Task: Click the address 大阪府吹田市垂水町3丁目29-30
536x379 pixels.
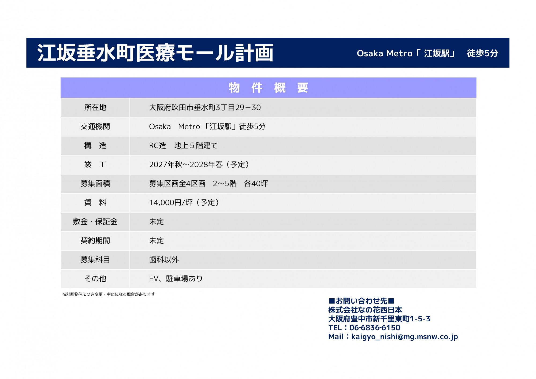Action: (x=205, y=107)
